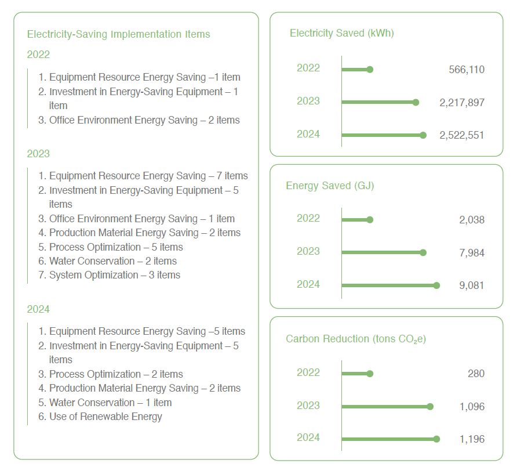517x474 pixels.
Task: Select the 2023 list item System Optimization
Action: pyautogui.click(x=109, y=275)
